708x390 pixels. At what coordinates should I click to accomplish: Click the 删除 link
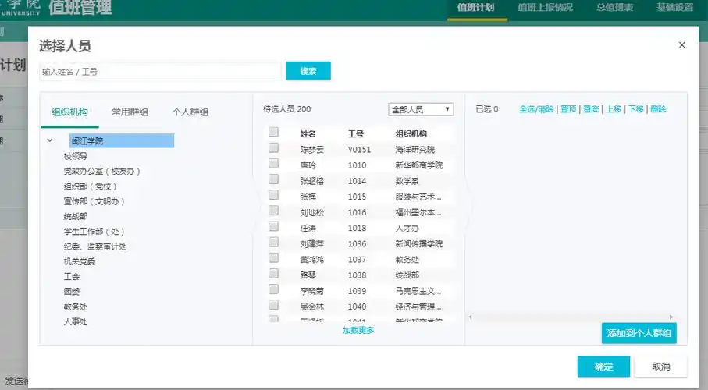click(x=658, y=108)
